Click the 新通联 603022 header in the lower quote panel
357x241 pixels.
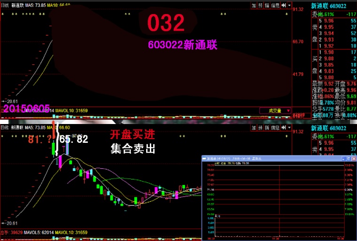328,128
